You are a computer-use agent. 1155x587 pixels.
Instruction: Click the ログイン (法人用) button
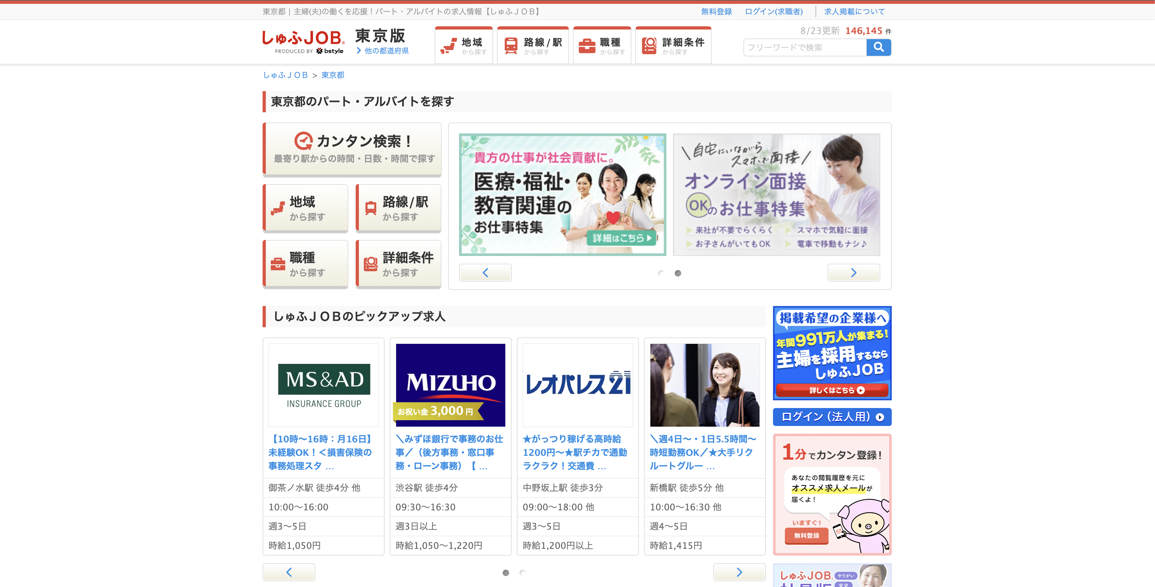(x=832, y=417)
